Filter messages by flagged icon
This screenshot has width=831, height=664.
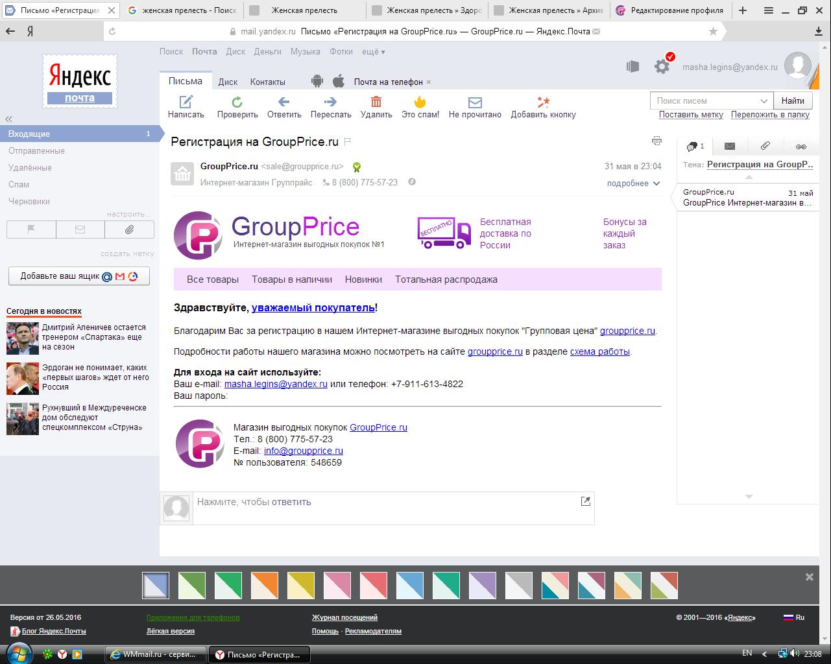[x=31, y=230]
